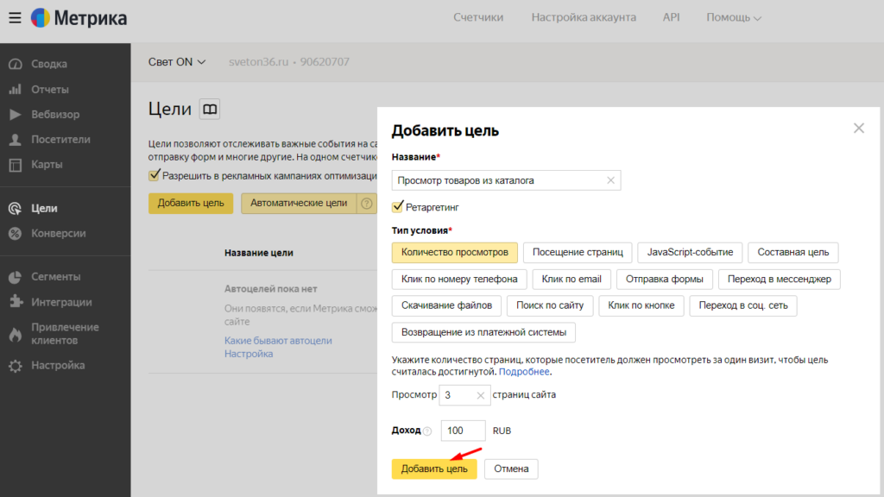
Task: Clear the goal name field with X icon
Action: pos(610,180)
